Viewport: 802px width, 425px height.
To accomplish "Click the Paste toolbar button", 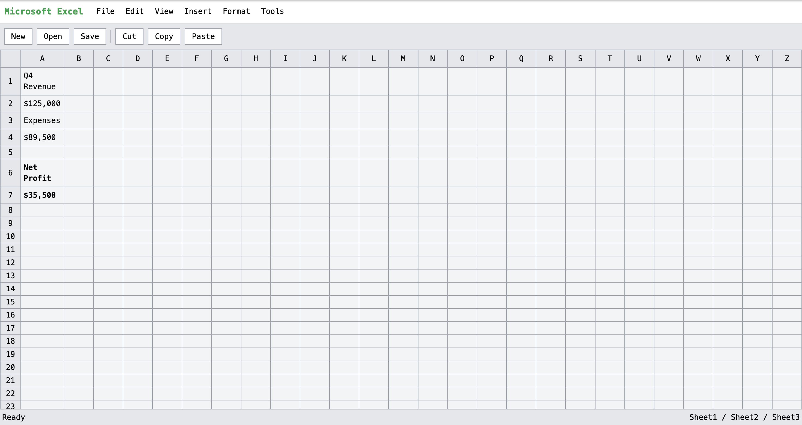I will [x=203, y=37].
